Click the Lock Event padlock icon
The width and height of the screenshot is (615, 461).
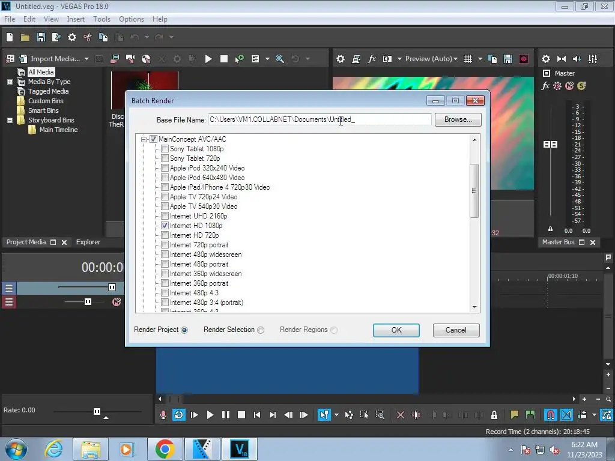coord(494,415)
